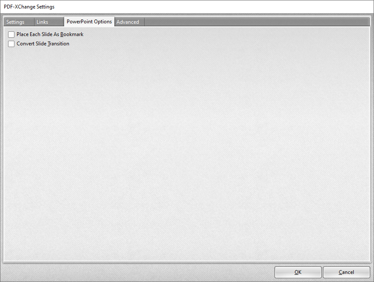Toggle the slide transition conversion setting

coord(11,44)
